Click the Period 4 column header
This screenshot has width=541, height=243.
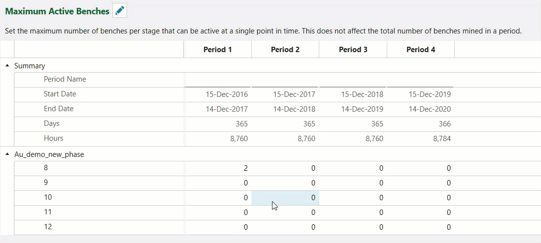[x=420, y=50]
